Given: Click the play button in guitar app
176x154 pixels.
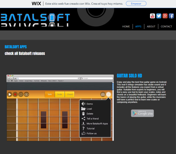Looking at the screenshot, I should click(10, 94).
